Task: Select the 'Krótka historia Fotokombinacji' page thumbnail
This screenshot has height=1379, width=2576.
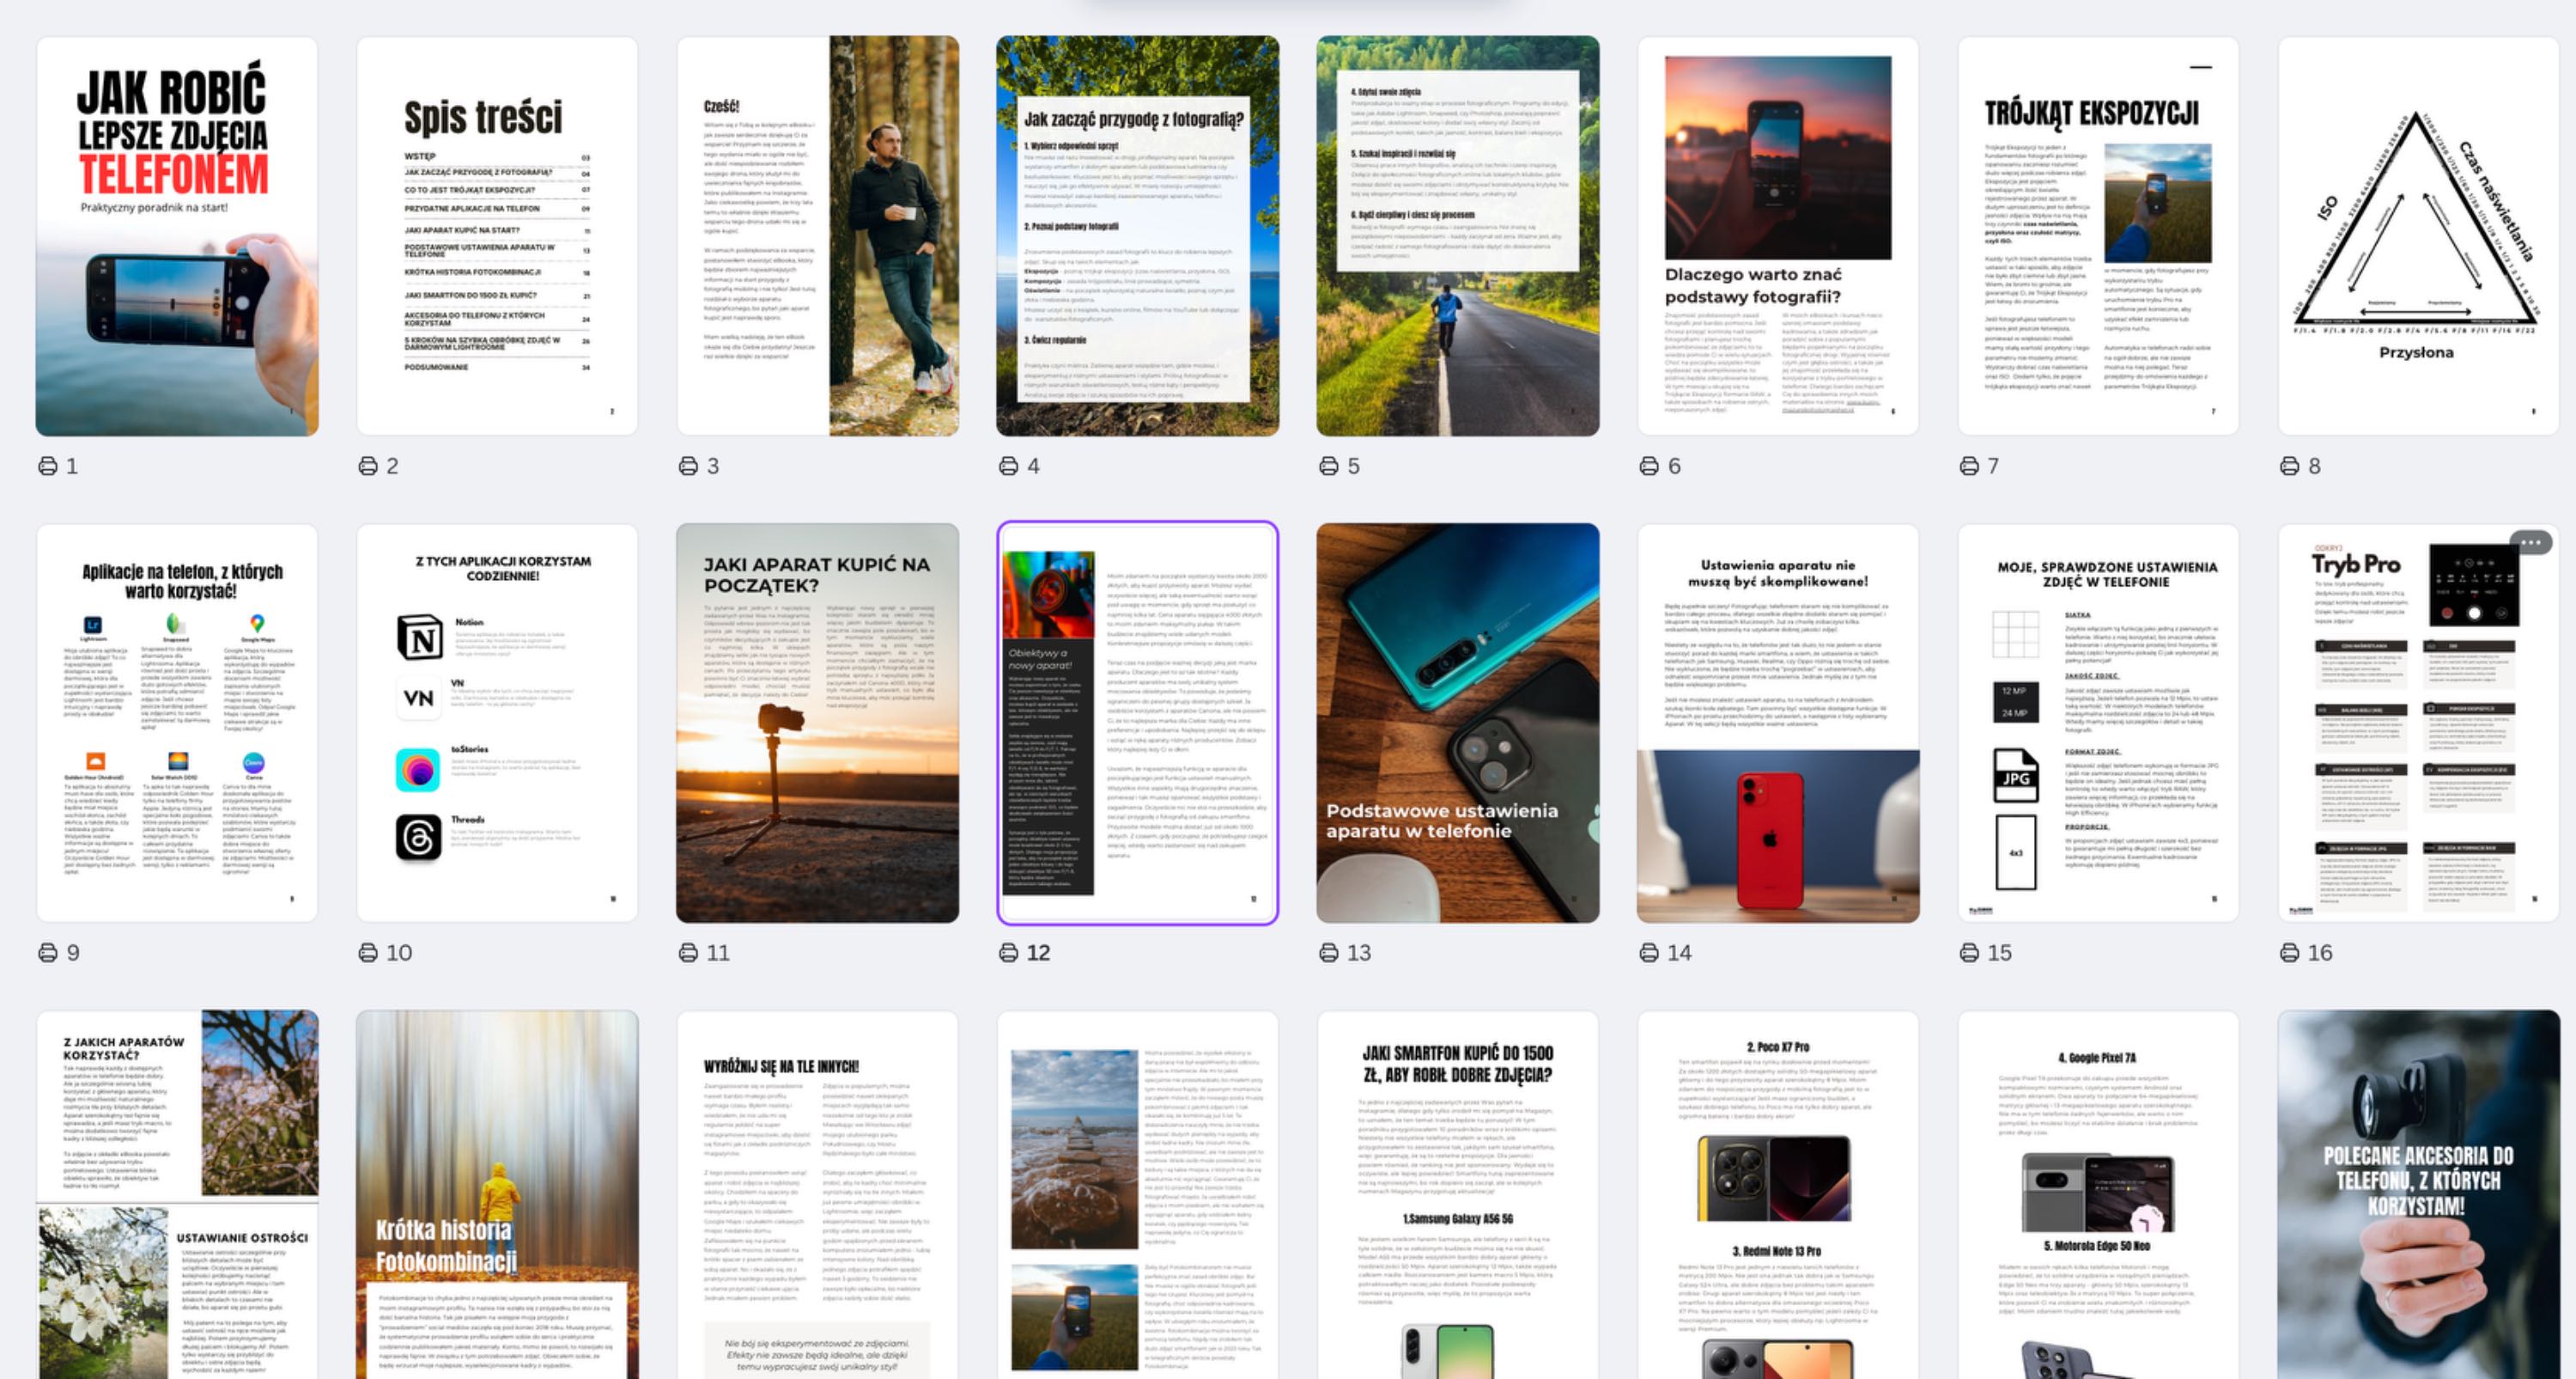Action: pos(497,1196)
